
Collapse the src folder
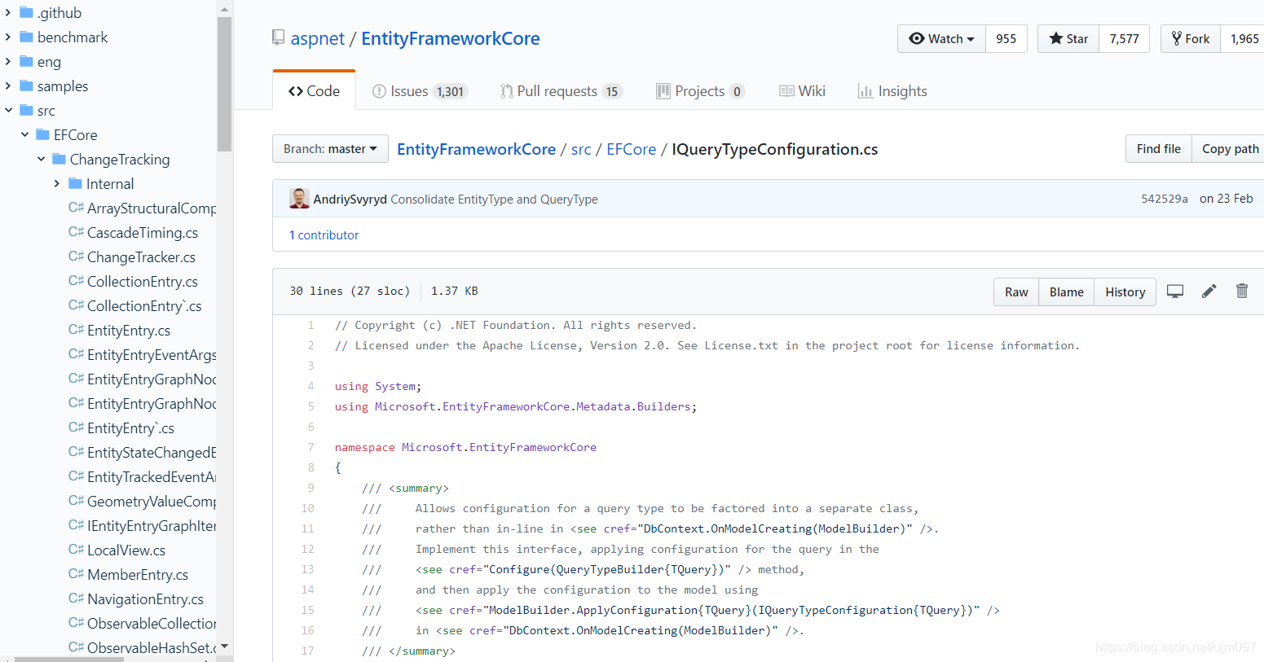coord(8,110)
